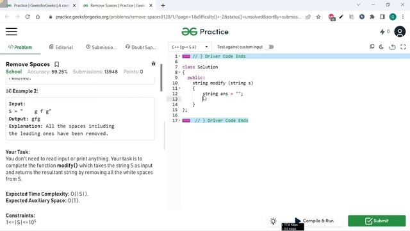Screen dimensions: 410x231
Task: Bookmark this page with star icon
Action: click(x=318, y=17)
